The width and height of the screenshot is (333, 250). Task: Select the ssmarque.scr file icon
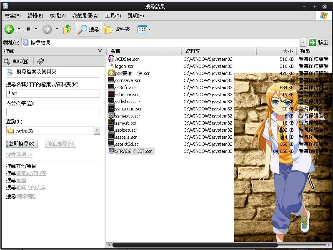coord(111,108)
